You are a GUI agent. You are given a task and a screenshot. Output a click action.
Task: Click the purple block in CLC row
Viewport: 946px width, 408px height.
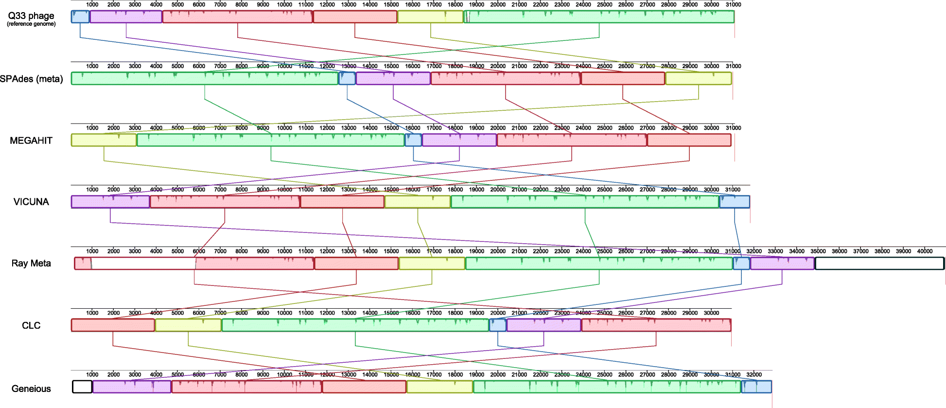tap(544, 325)
